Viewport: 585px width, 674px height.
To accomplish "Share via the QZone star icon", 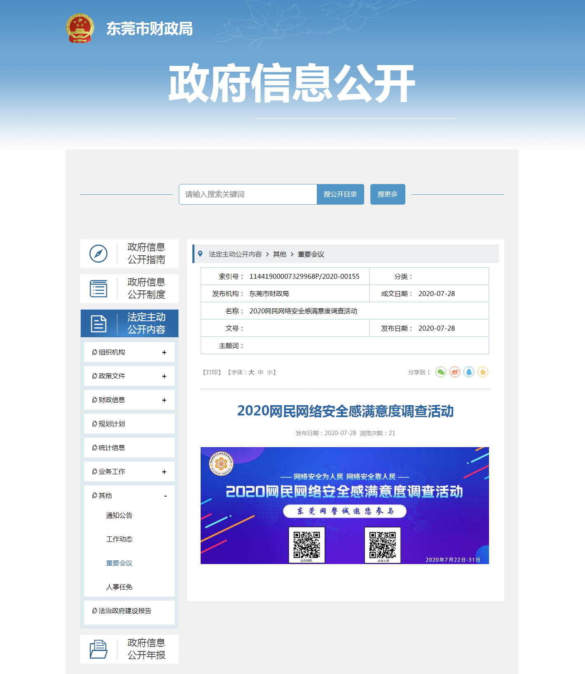I will 482,372.
